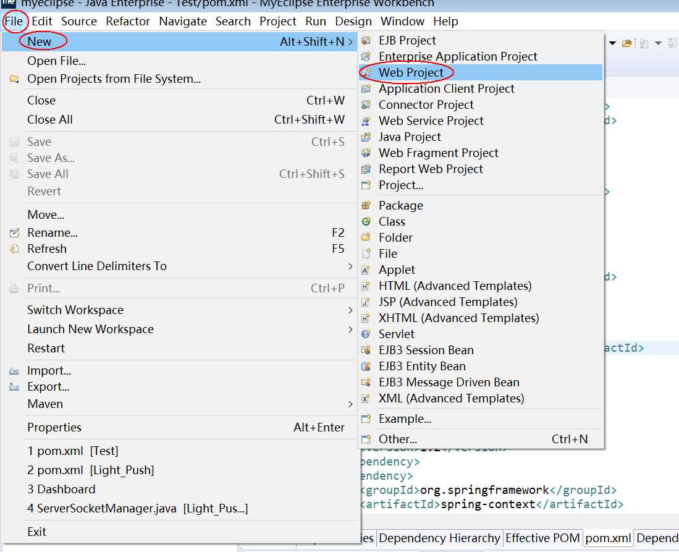This screenshot has height=552, width=679.
Task: Open the Run menu
Action: point(316,21)
